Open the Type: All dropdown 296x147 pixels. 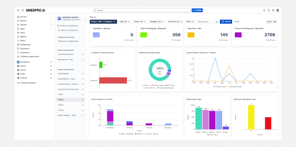coord(125,22)
